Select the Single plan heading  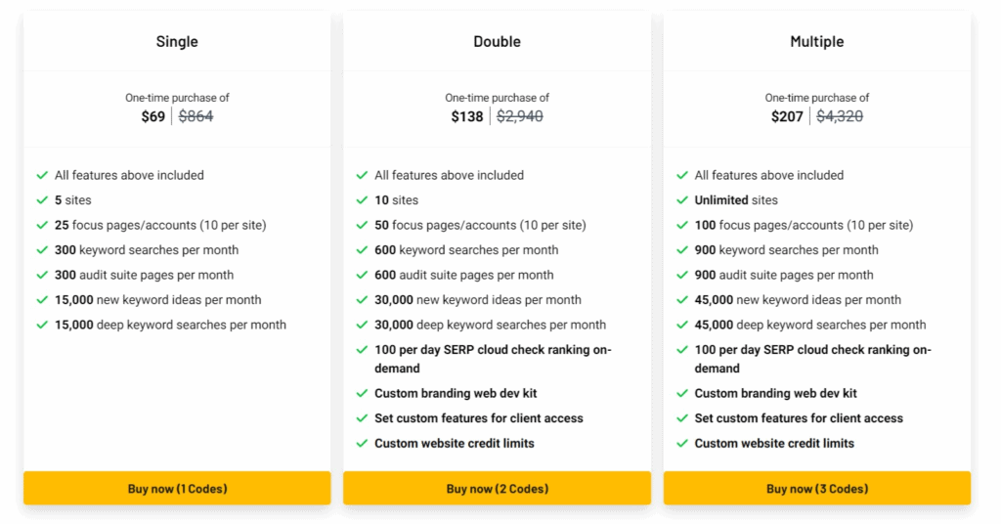(x=177, y=41)
